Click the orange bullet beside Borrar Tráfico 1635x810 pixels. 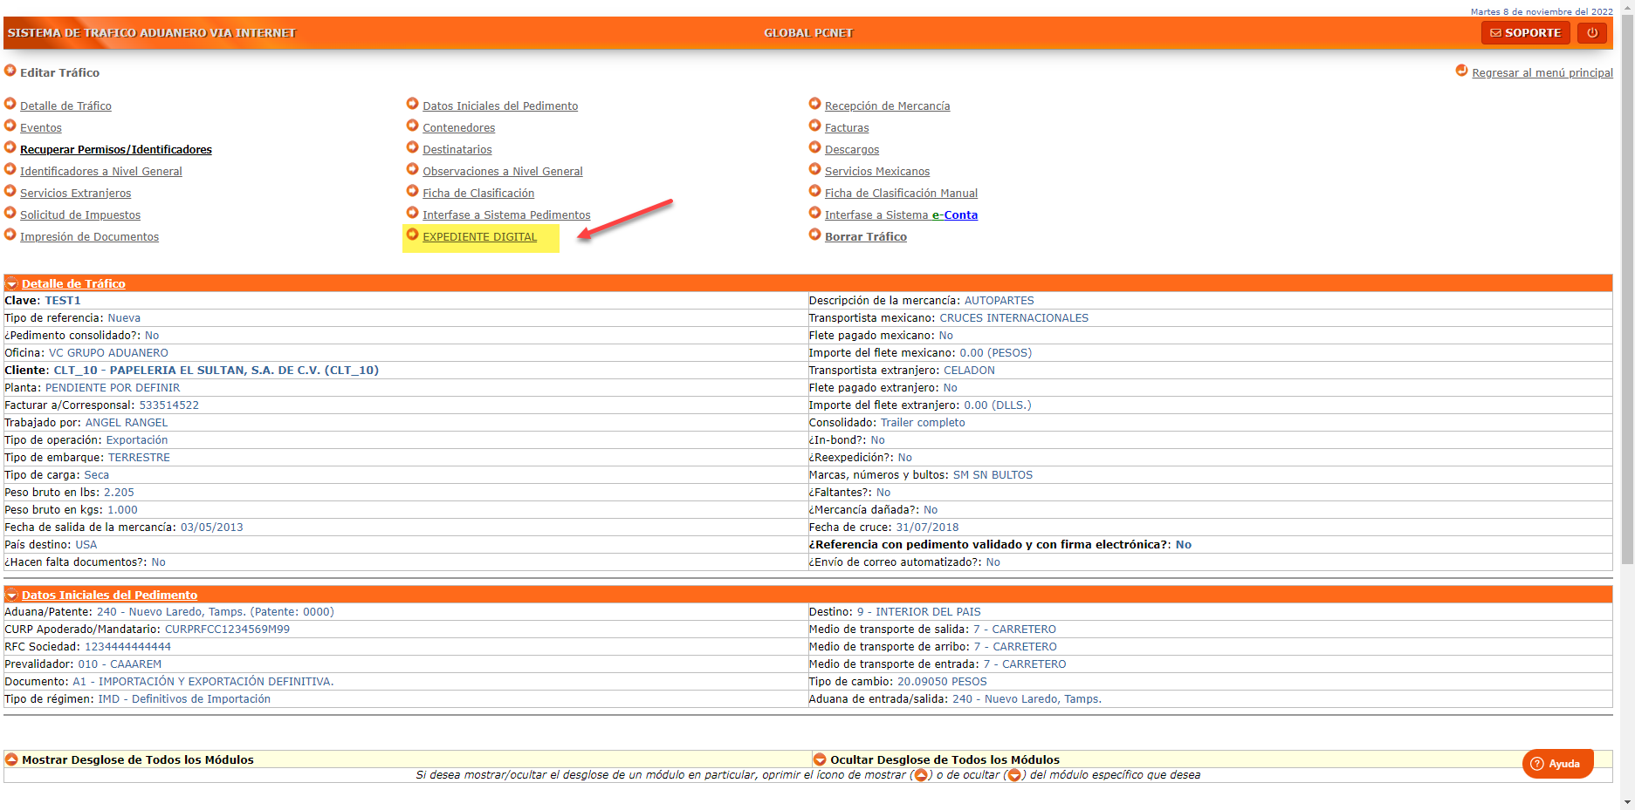point(814,236)
